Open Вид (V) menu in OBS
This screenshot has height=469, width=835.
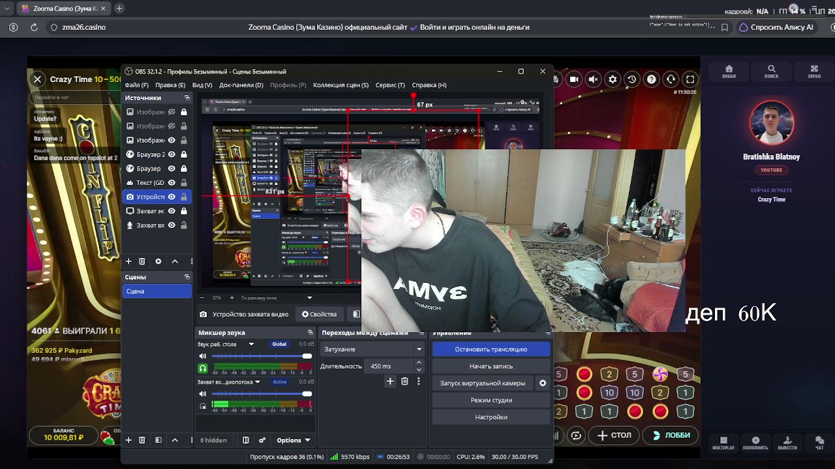[202, 85]
